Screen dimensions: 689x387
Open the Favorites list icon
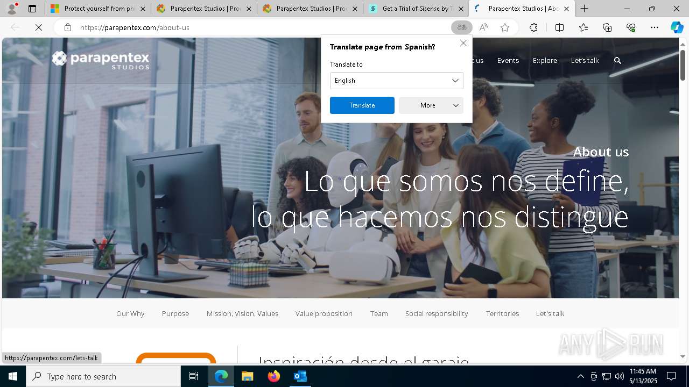point(583,27)
